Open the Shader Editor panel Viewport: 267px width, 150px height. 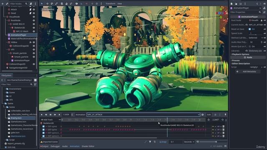click(88, 146)
